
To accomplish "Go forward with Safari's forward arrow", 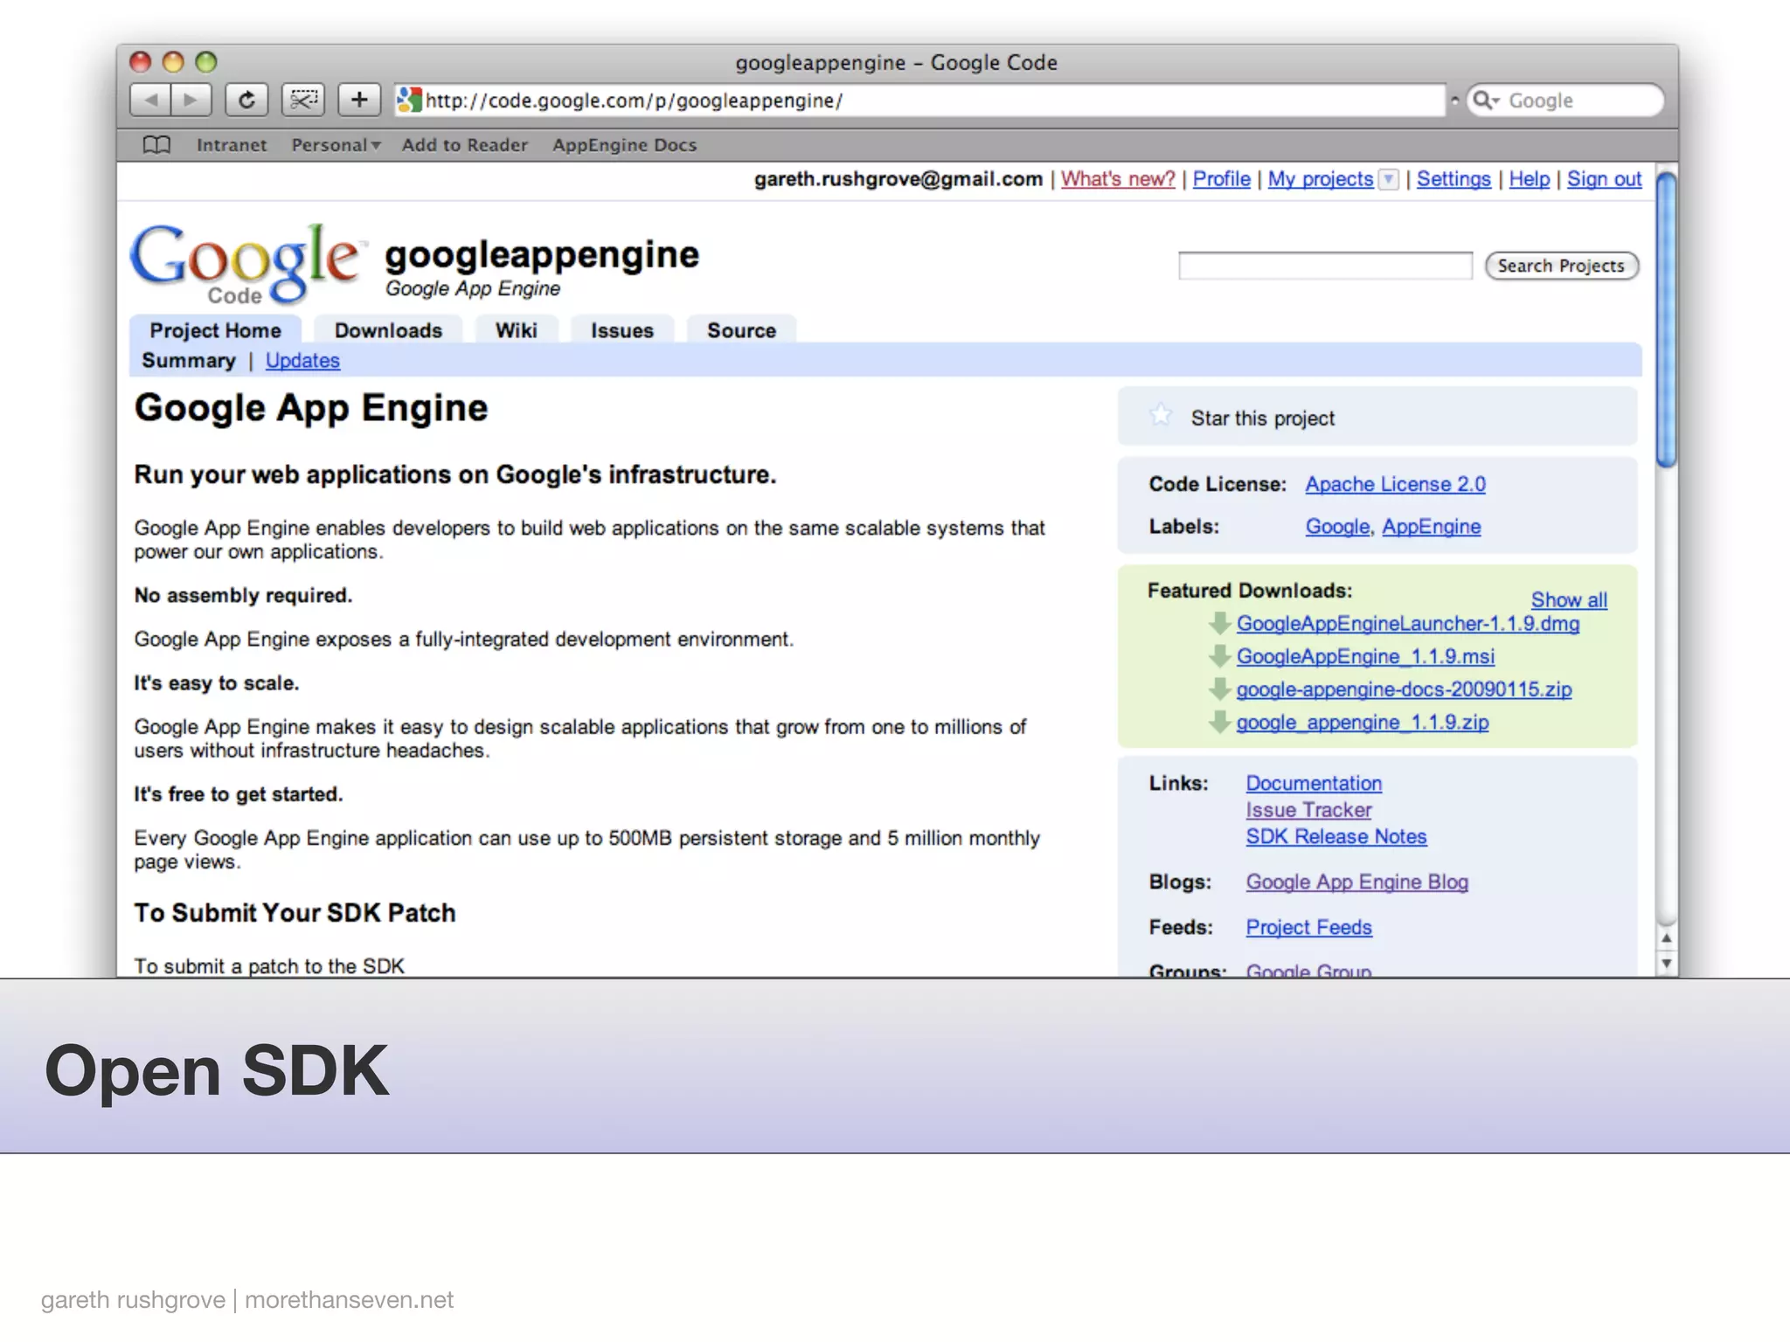I will (x=191, y=100).
